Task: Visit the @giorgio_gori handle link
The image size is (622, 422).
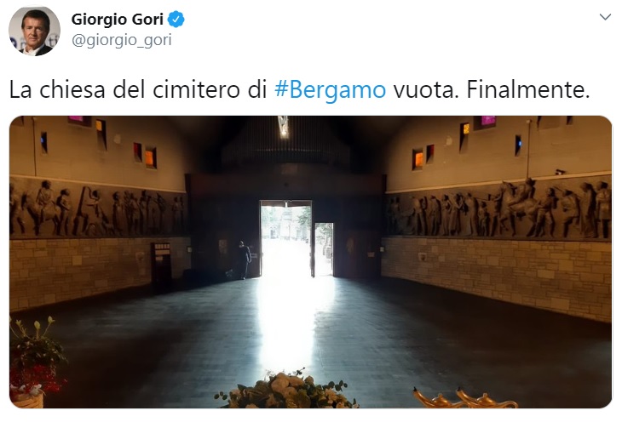Action: click(121, 40)
